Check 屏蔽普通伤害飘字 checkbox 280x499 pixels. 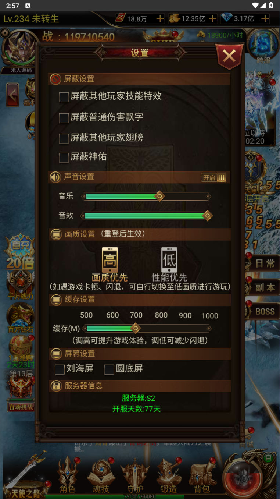point(64,118)
